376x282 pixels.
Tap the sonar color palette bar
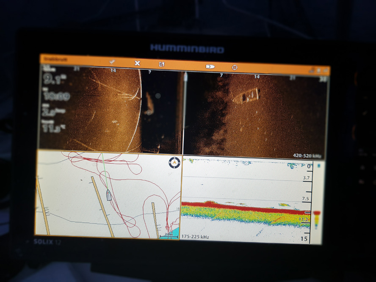(x=317, y=220)
